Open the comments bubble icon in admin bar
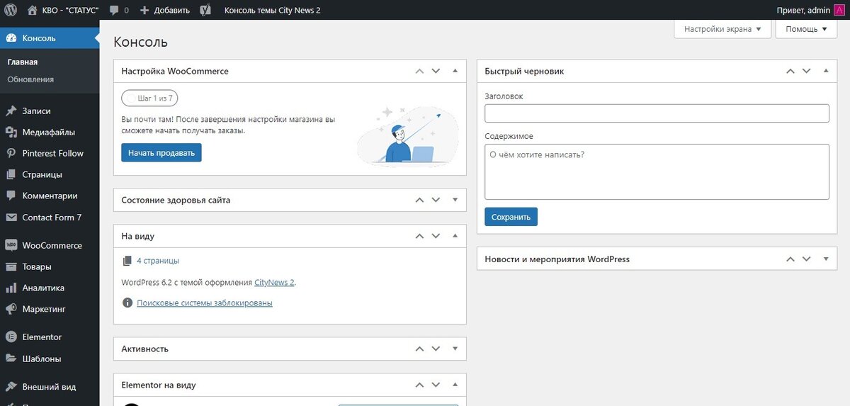The width and height of the screenshot is (850, 406). 114,11
